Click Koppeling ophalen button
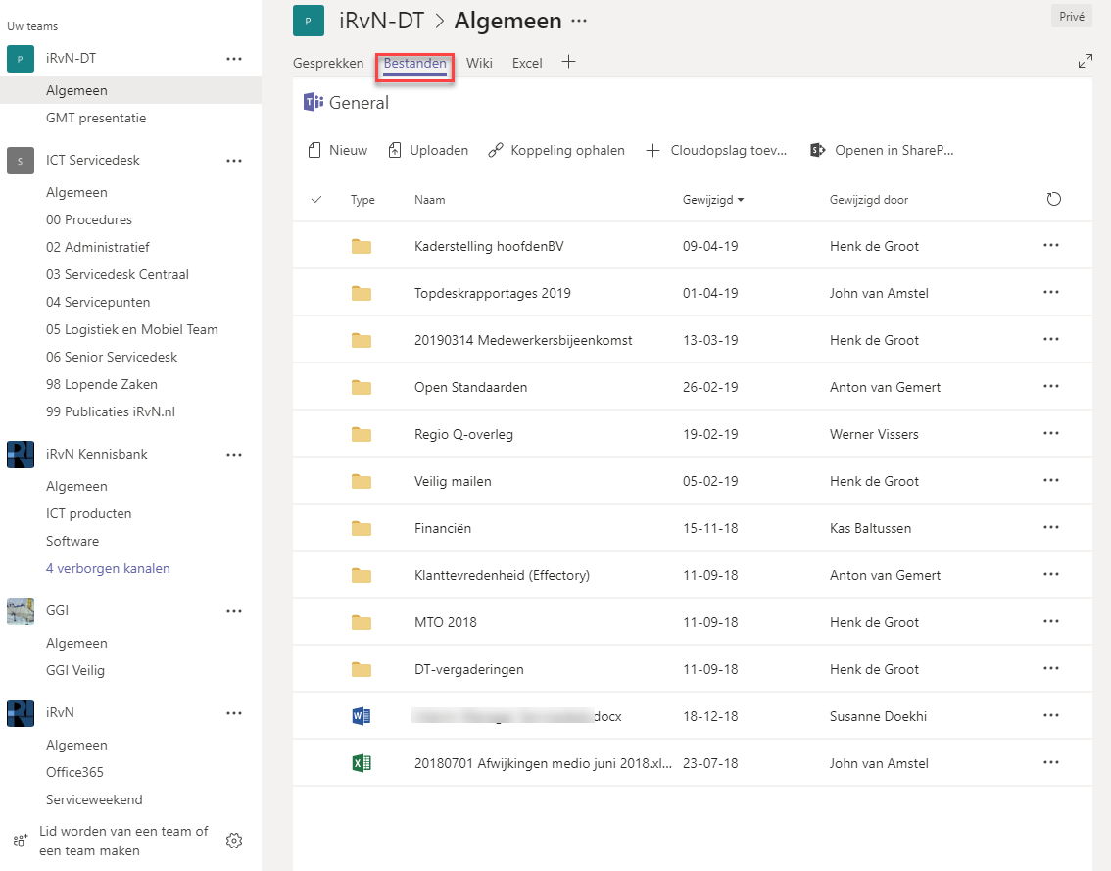 pyautogui.click(x=556, y=151)
